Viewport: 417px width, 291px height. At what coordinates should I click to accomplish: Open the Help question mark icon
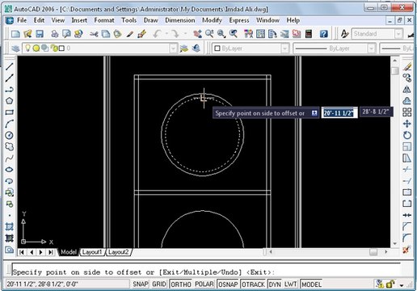pyautogui.click(x=323, y=34)
